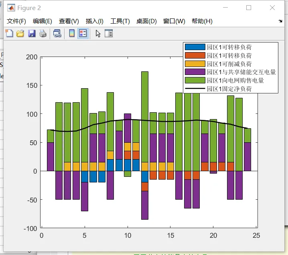Open the 窗口(W) menu

point(174,21)
